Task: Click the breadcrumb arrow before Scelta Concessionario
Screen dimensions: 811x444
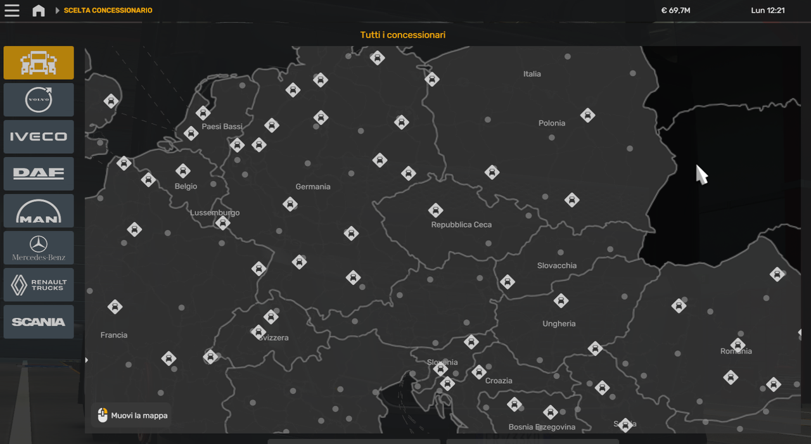Action: click(57, 10)
